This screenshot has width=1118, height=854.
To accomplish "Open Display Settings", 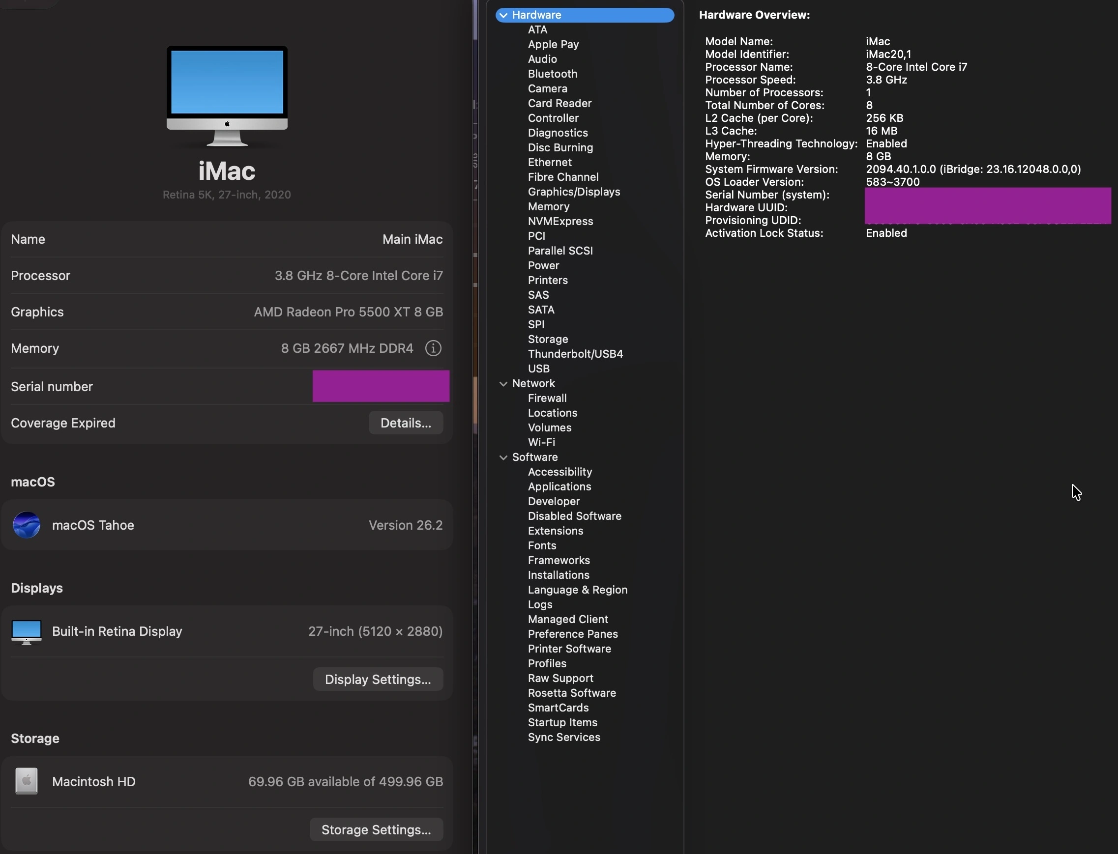I will tap(378, 679).
